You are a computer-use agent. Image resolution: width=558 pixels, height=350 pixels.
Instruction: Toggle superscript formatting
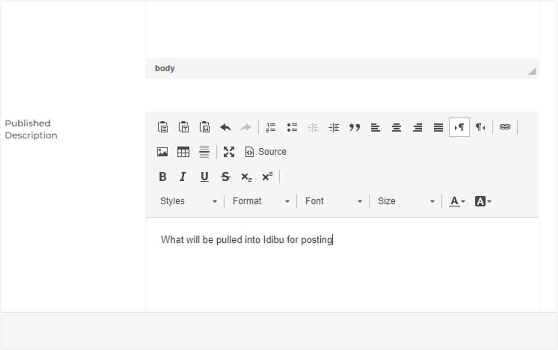click(267, 177)
